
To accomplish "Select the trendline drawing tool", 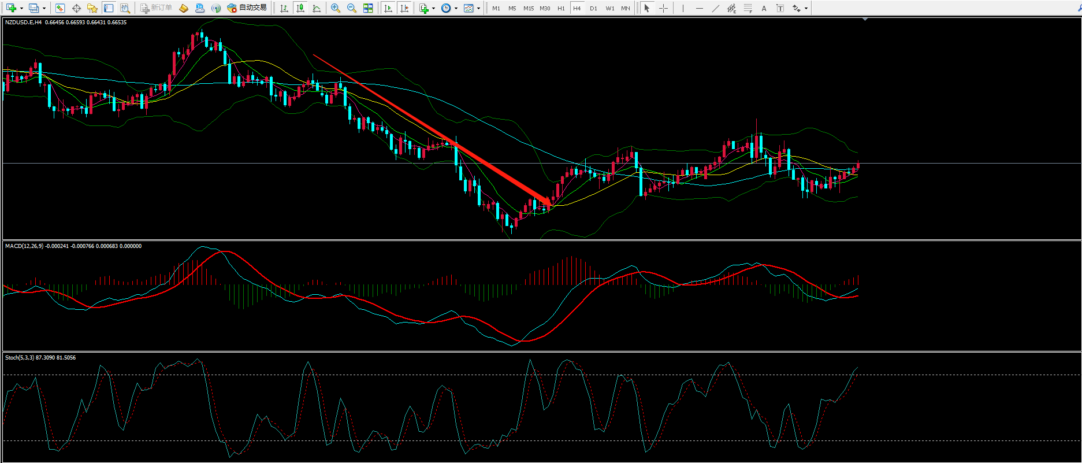I will 715,8.
